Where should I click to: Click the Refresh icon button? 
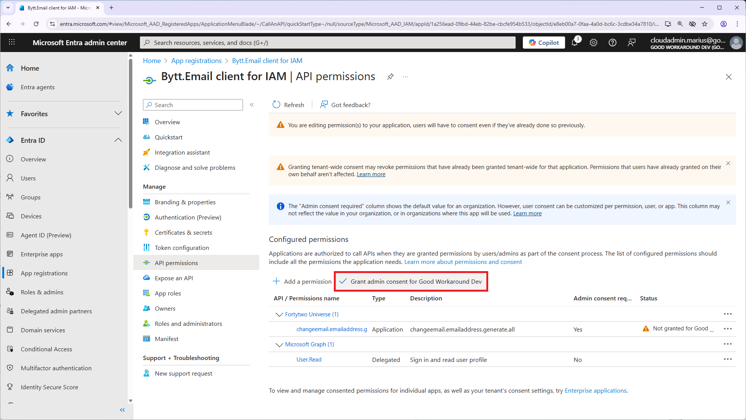click(x=276, y=105)
